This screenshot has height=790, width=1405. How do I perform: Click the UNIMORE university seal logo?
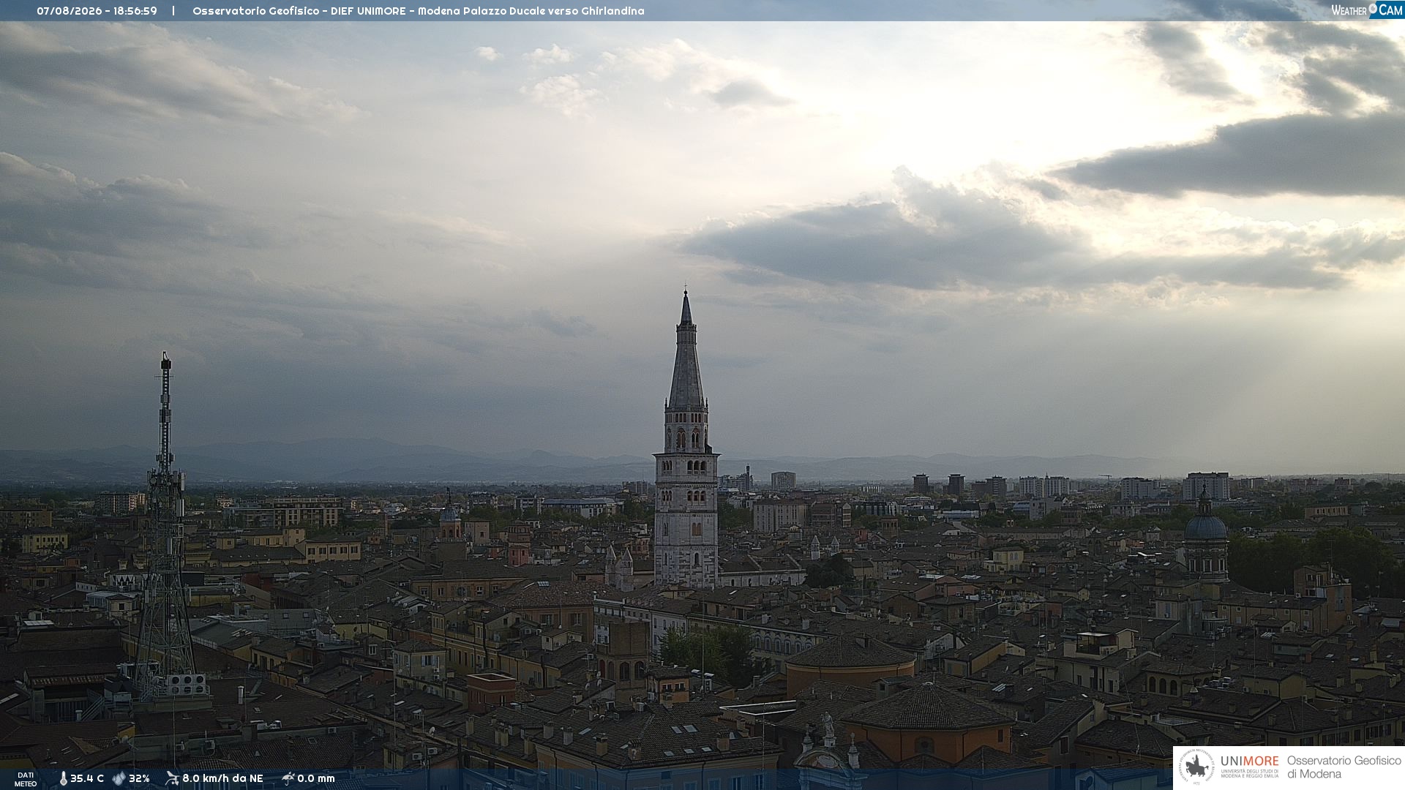[x=1196, y=767]
